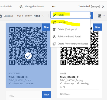Click the Delete trash can icon

coord(54,29)
